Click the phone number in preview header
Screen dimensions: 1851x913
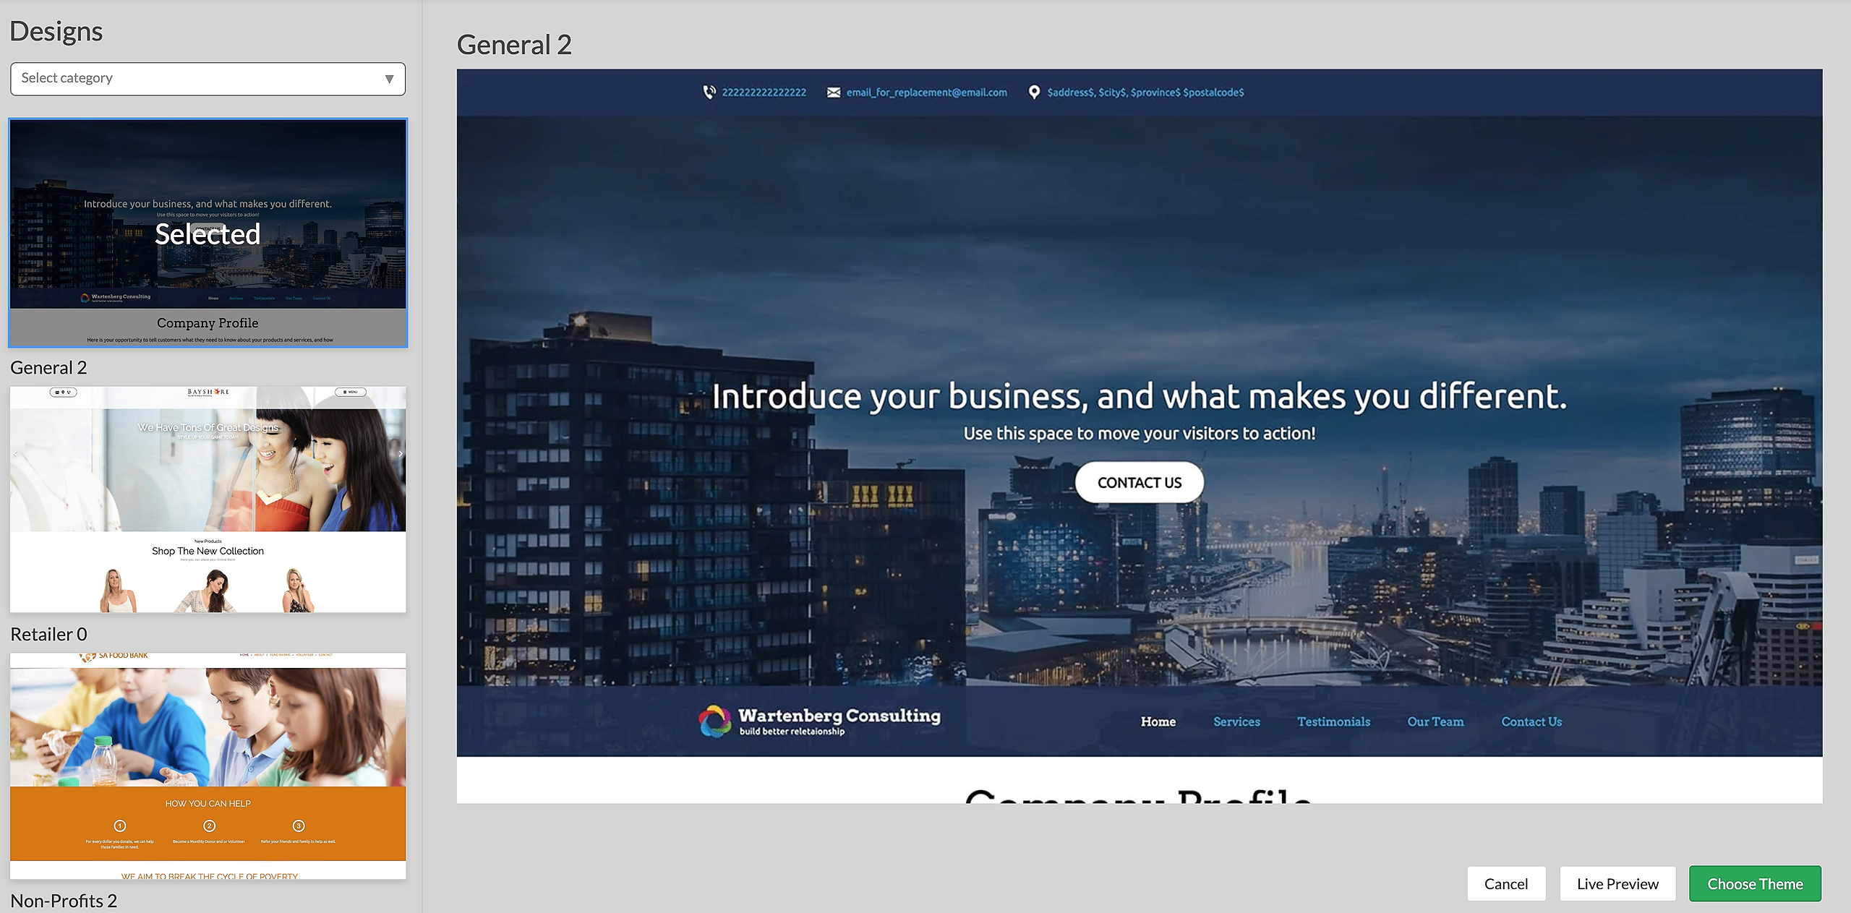coord(764,92)
